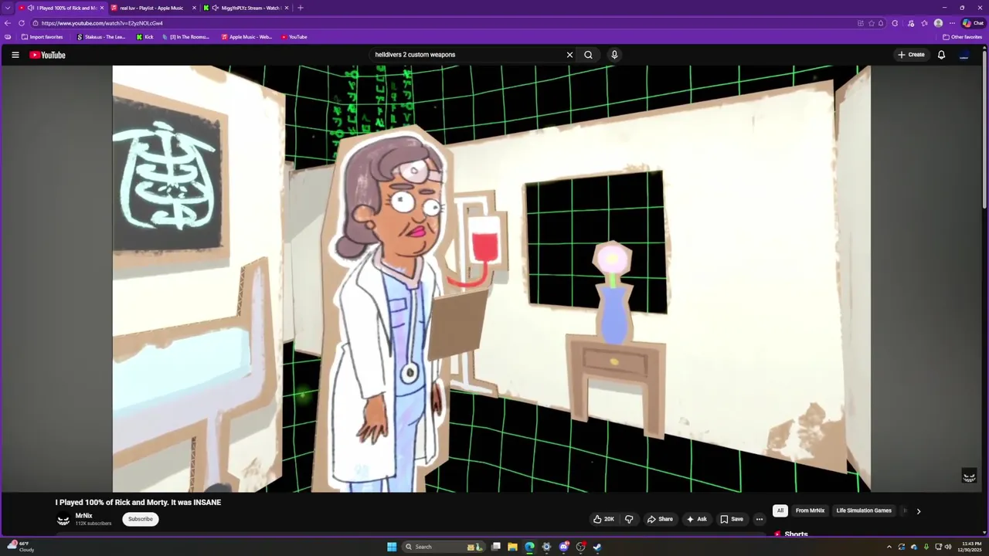Image resolution: width=989 pixels, height=556 pixels.
Task: Go to the YouTube home logo
Action: coord(47,55)
